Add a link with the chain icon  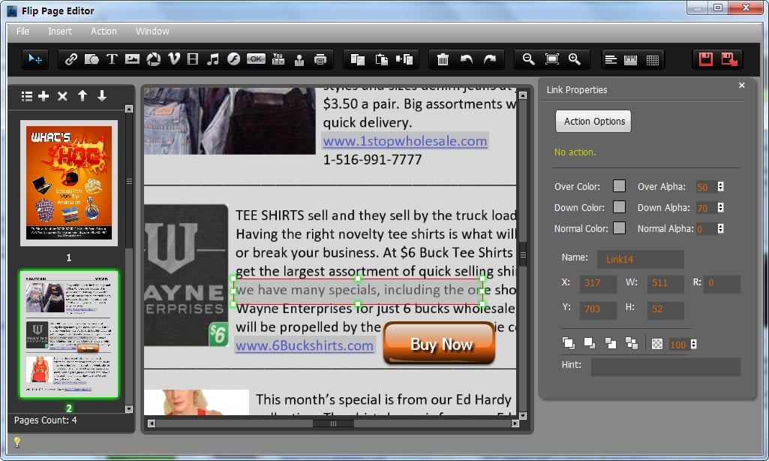click(71, 59)
